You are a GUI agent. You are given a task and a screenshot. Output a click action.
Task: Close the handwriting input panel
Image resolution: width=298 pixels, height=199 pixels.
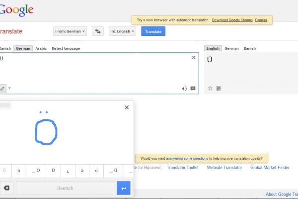(x=127, y=107)
